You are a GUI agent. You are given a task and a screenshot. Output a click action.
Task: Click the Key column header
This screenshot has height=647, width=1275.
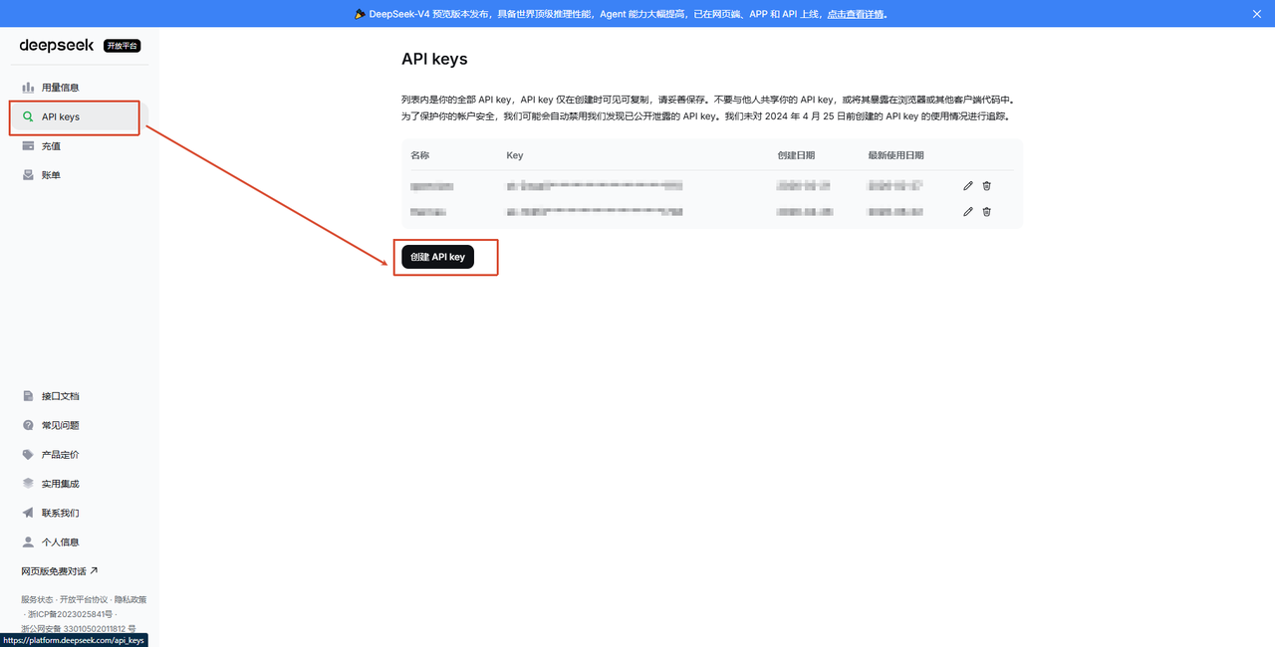[514, 155]
